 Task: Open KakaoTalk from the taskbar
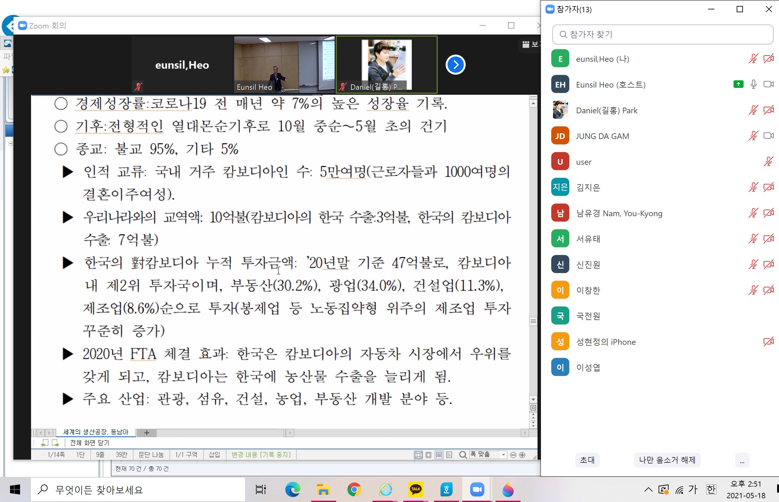[x=416, y=489]
